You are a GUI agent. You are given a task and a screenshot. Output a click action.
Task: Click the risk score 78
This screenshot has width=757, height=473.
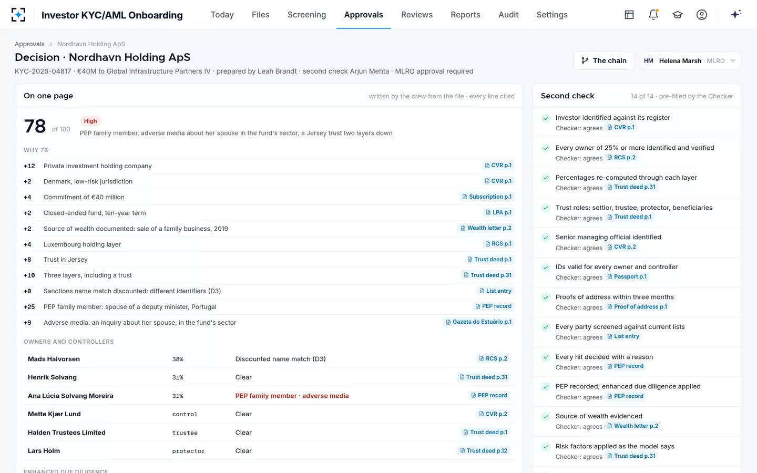click(x=35, y=126)
